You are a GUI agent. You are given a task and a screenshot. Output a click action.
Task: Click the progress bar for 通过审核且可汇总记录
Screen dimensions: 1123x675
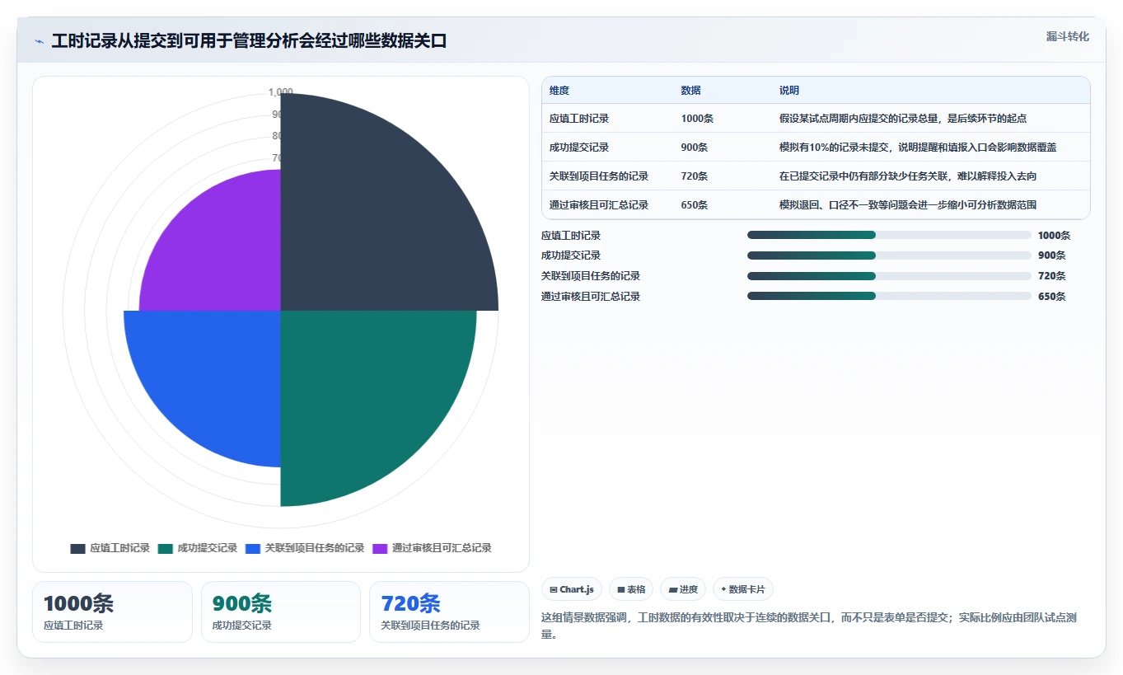click(889, 296)
